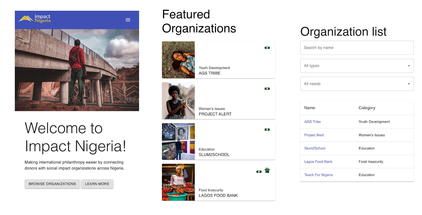Click the Learn More button
This screenshot has height=215, width=422.
tap(97, 184)
